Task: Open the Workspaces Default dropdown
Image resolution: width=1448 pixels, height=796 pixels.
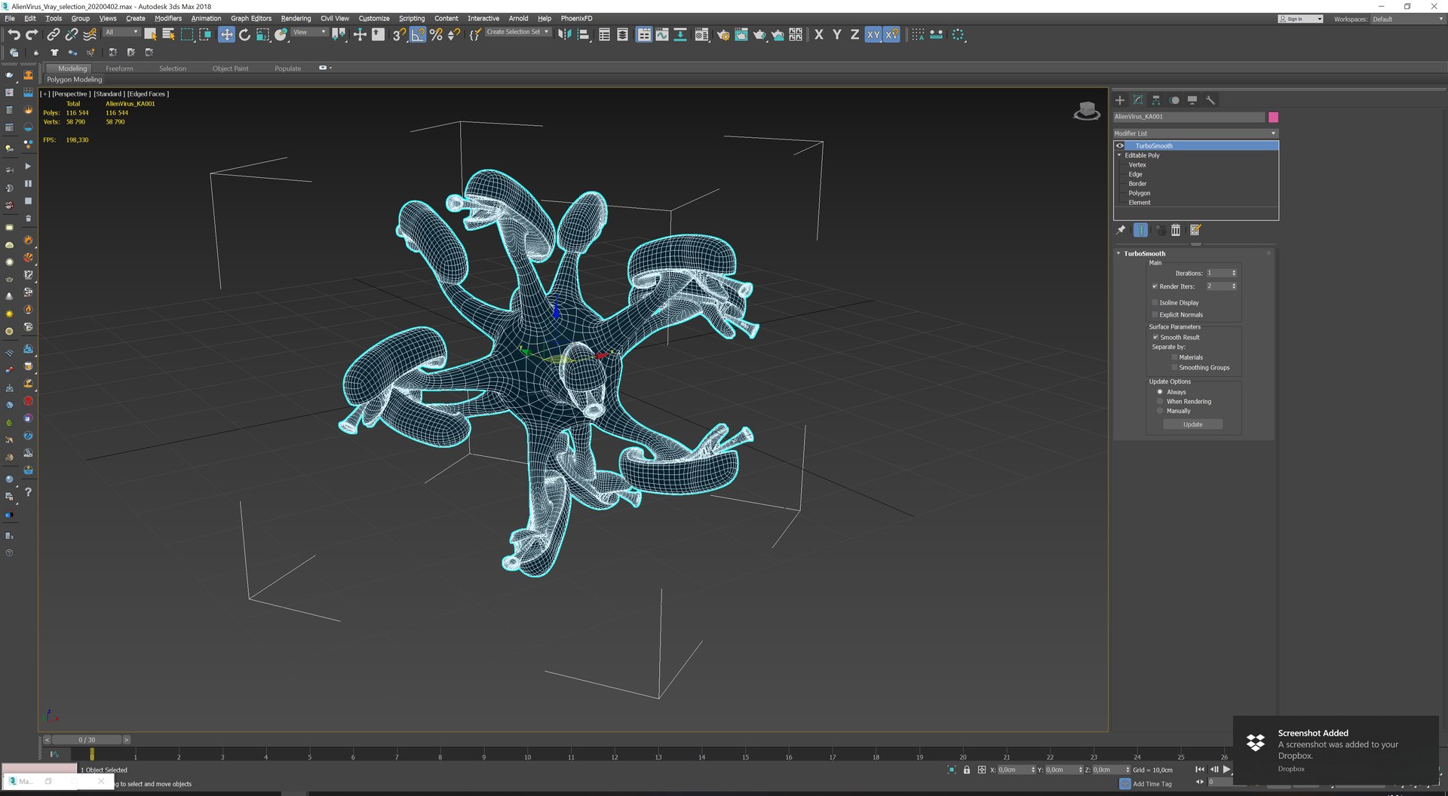Action: pos(1407,19)
